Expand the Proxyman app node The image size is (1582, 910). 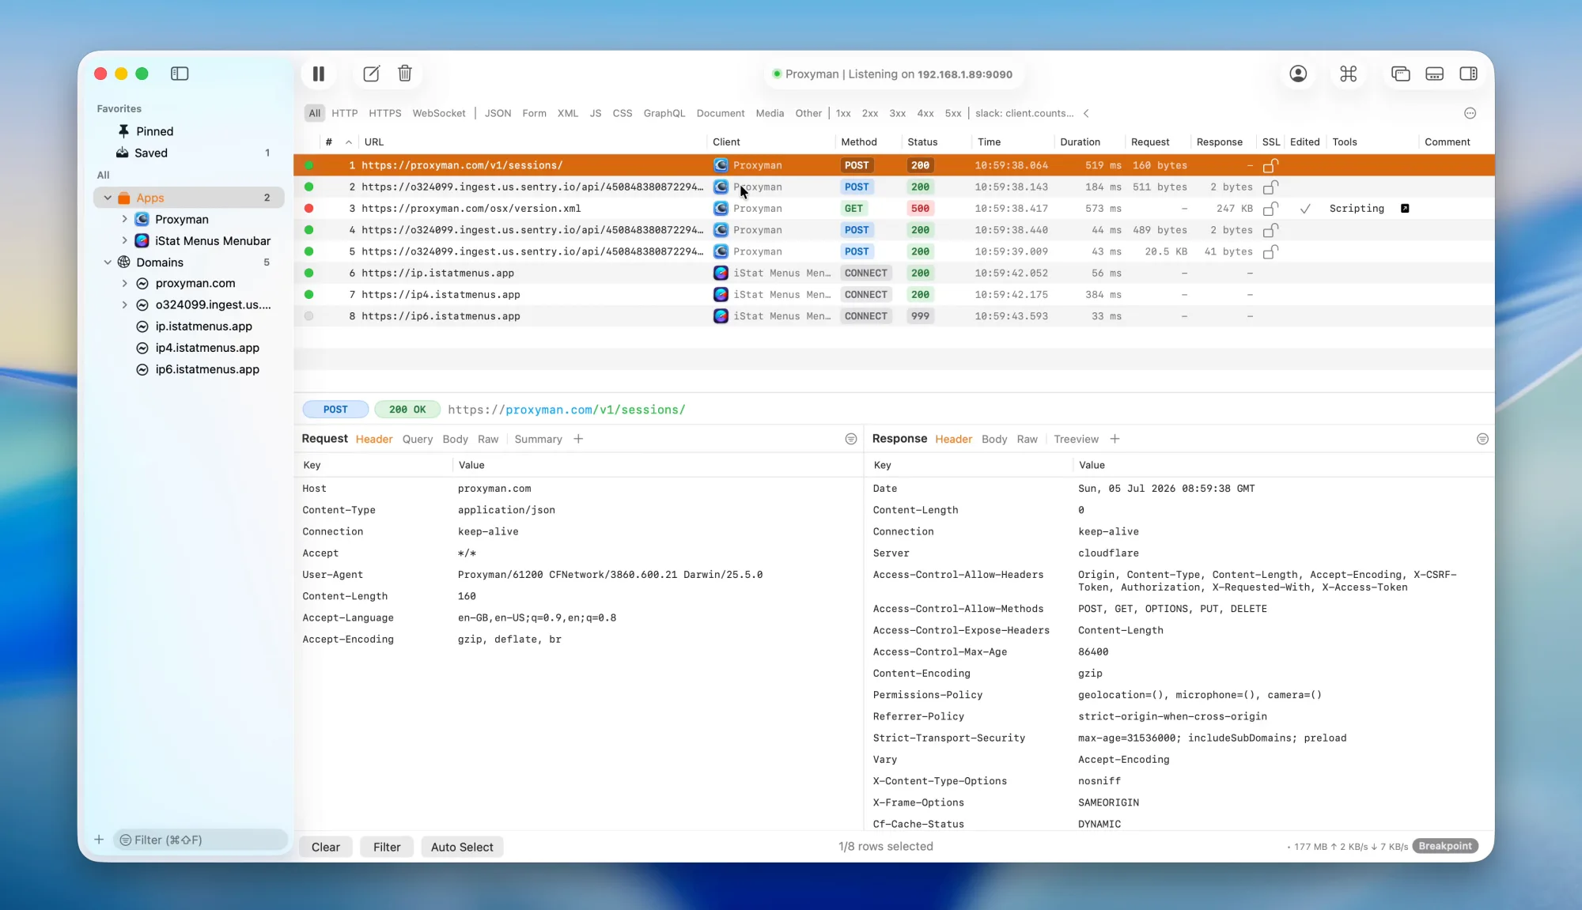124,219
